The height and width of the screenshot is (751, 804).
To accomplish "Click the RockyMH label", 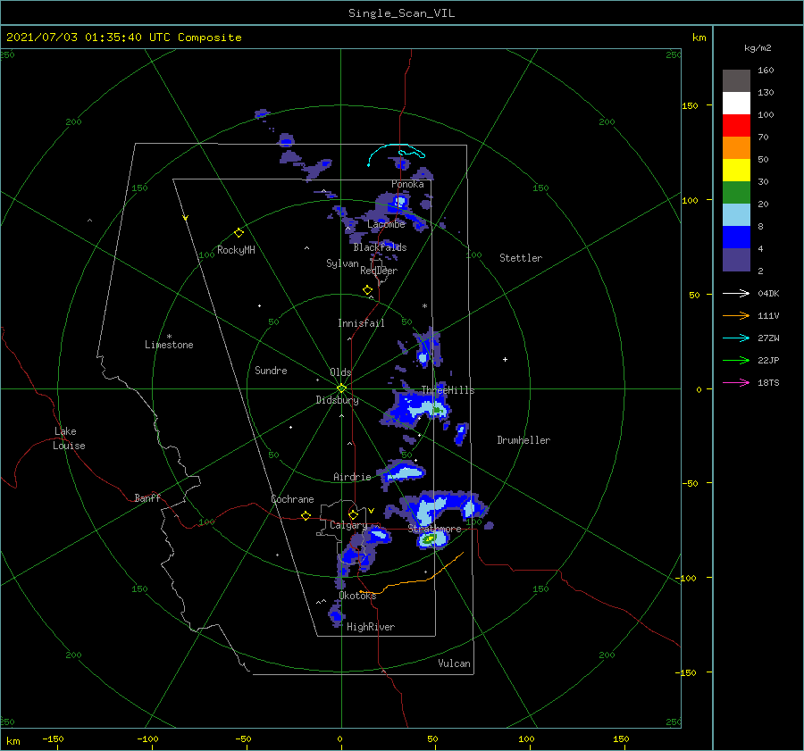I will (236, 250).
